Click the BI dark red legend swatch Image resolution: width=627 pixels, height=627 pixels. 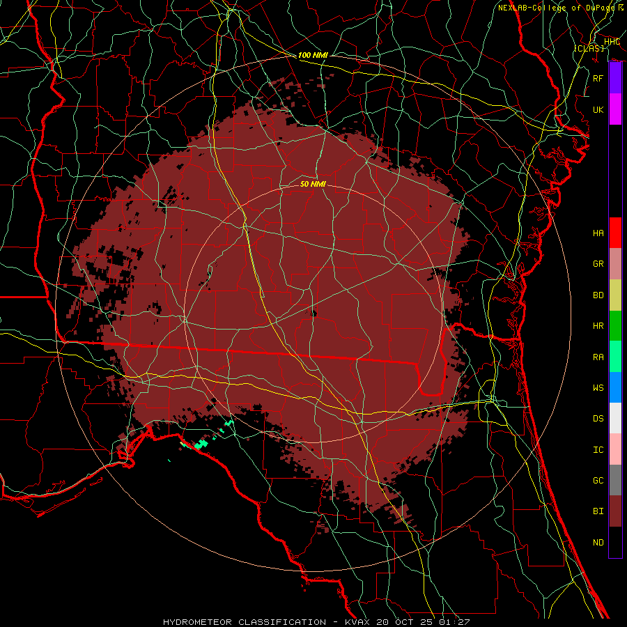[x=615, y=511]
